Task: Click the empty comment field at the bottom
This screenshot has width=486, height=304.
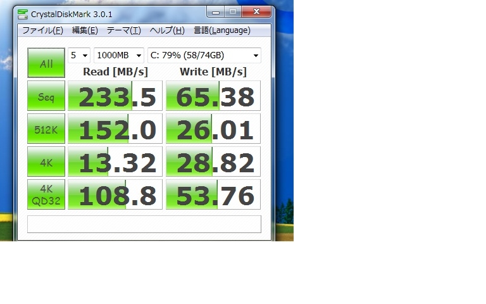Action: (x=144, y=224)
